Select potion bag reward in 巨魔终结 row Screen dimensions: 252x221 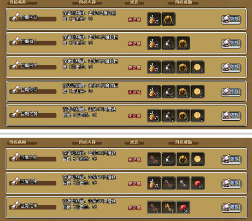pyautogui.click(x=154, y=92)
